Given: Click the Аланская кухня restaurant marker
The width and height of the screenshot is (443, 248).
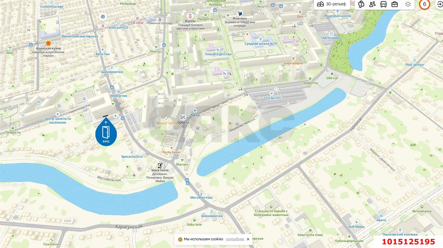Looking at the screenshot, I should pyautogui.click(x=48, y=43).
